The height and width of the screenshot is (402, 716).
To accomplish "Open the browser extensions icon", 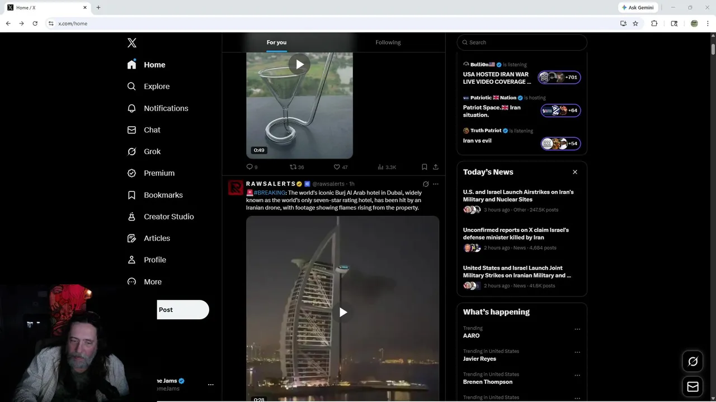I will point(654,23).
